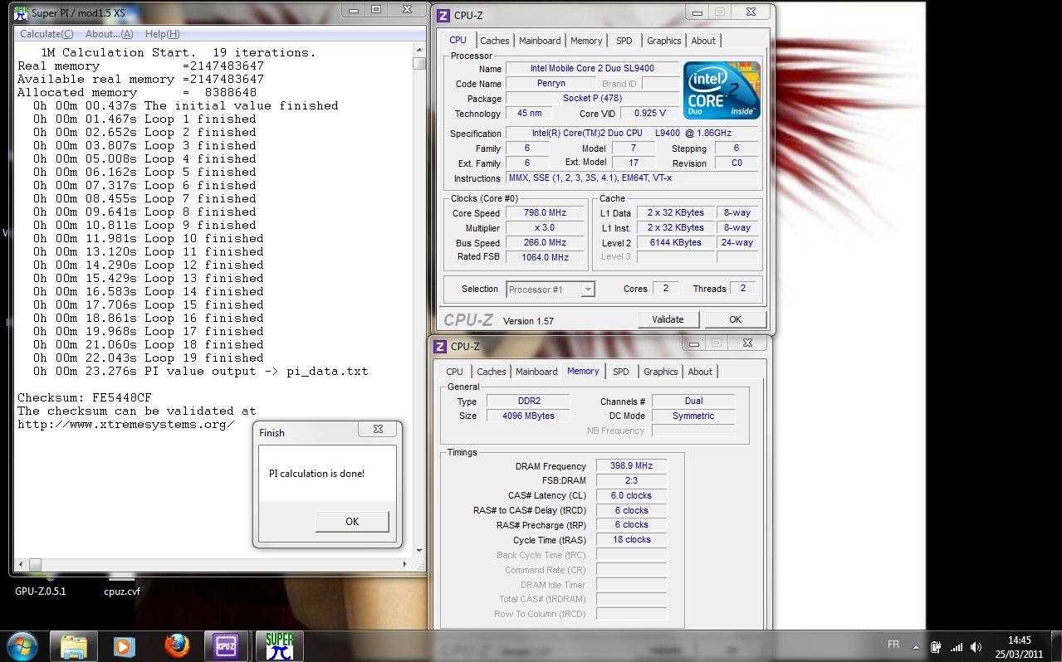Click OK button in top CPU-Z window
1062x662 pixels.
[x=735, y=319]
